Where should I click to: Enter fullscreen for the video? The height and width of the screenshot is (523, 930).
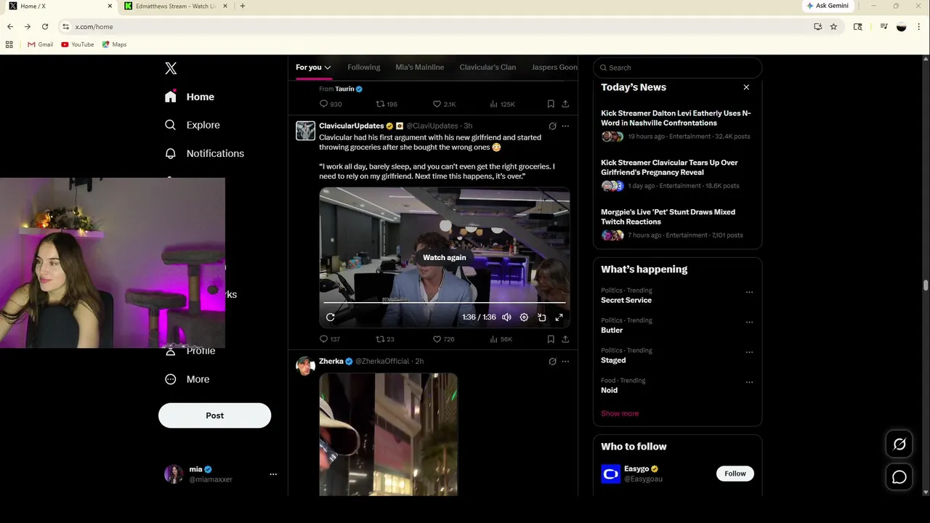pyautogui.click(x=559, y=317)
